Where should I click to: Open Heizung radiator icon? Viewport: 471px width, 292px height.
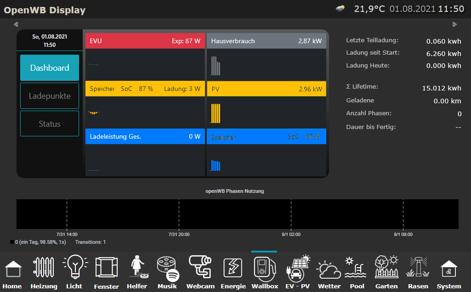[44, 268]
